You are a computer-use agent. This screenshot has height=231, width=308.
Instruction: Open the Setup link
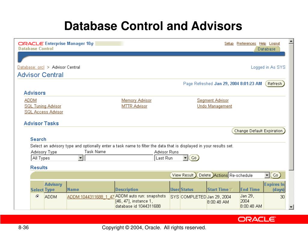pos(229,43)
